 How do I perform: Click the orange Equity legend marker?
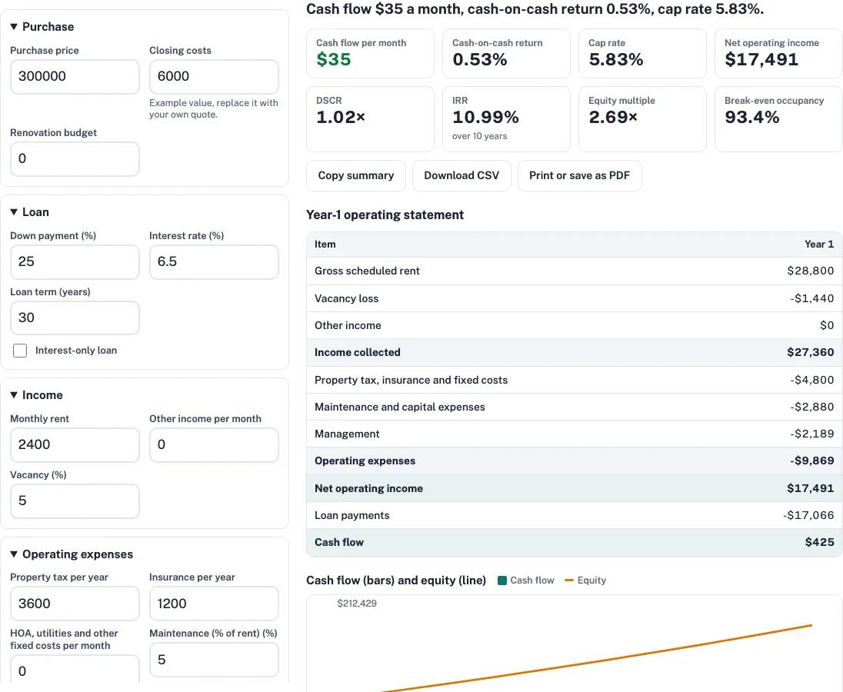click(x=569, y=581)
